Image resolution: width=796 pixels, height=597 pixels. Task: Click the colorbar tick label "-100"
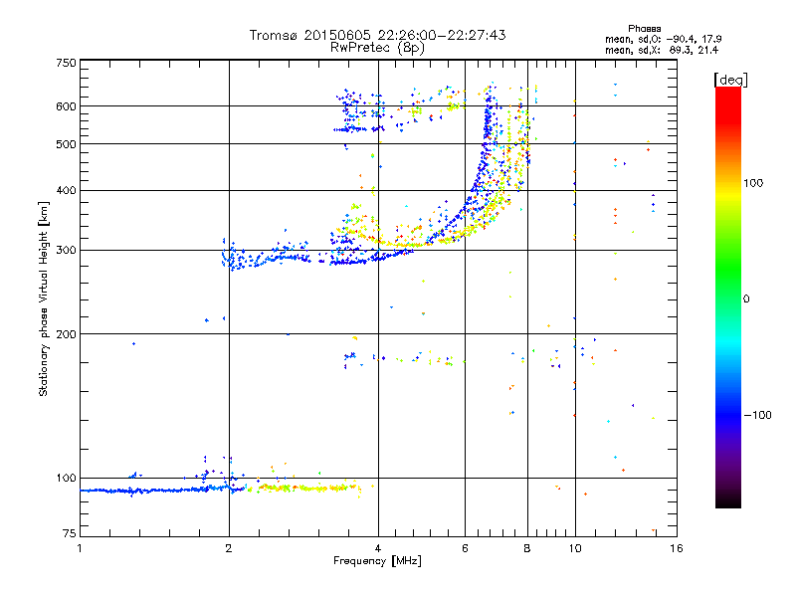tap(757, 415)
